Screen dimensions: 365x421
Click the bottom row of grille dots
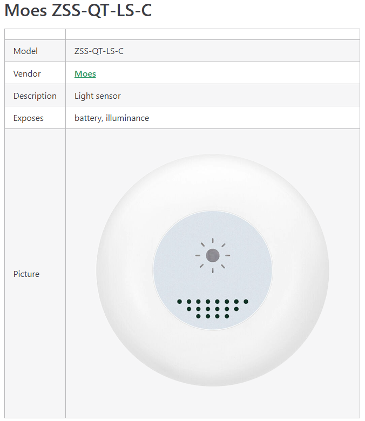coord(212,316)
